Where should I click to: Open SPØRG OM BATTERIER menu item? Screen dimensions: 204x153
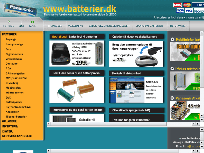click(149, 26)
